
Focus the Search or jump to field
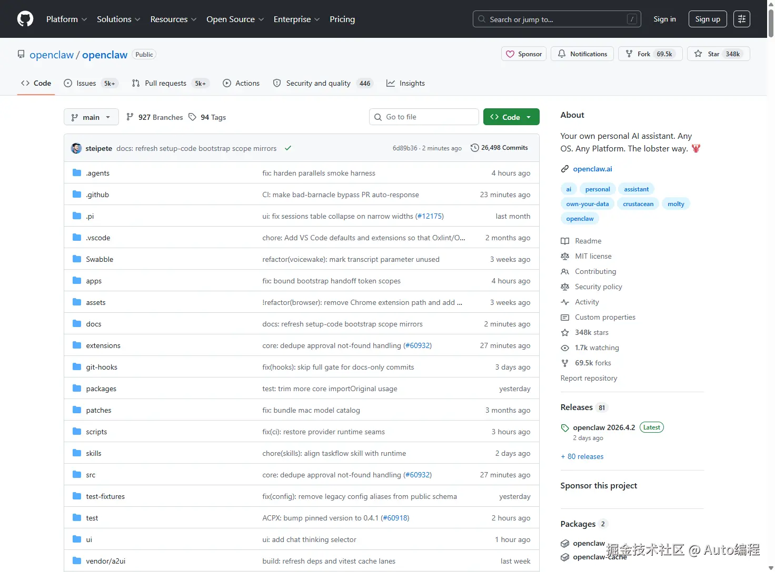(557, 19)
